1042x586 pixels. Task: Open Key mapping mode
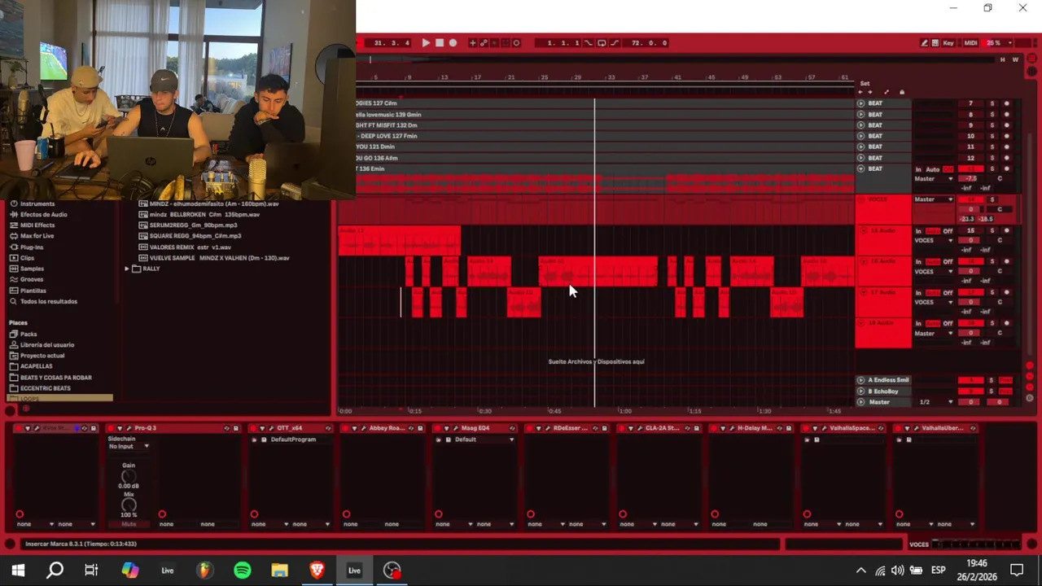[948, 43]
